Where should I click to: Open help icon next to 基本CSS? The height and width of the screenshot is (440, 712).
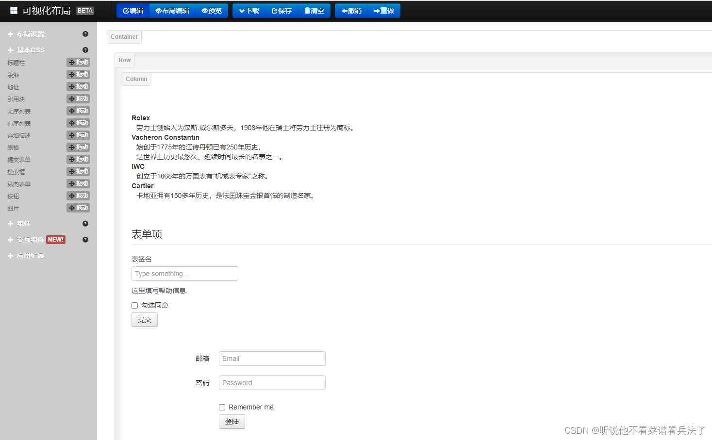[85, 50]
